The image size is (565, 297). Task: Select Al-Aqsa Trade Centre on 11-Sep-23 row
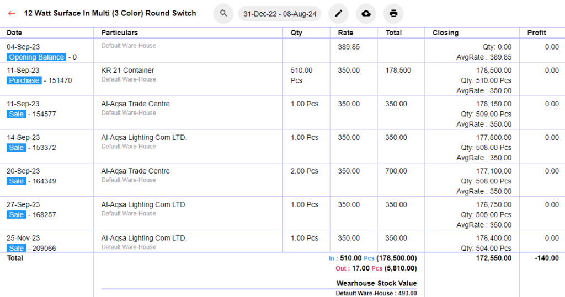point(136,104)
